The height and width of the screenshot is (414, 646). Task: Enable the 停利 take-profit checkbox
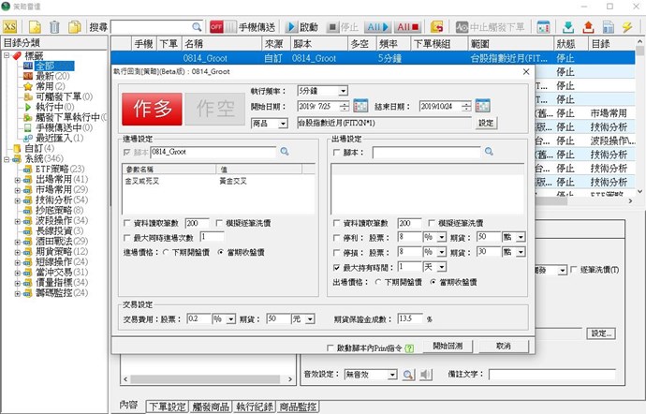[337, 238]
